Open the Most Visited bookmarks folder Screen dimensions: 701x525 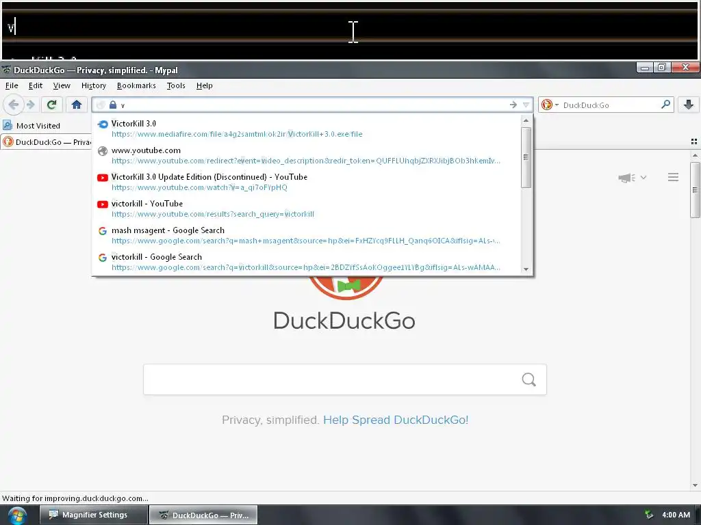click(31, 126)
